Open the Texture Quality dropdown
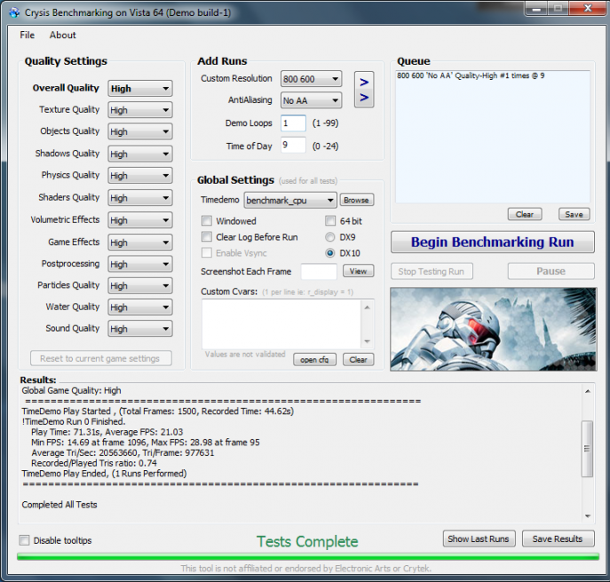This screenshot has width=610, height=582. (x=140, y=110)
